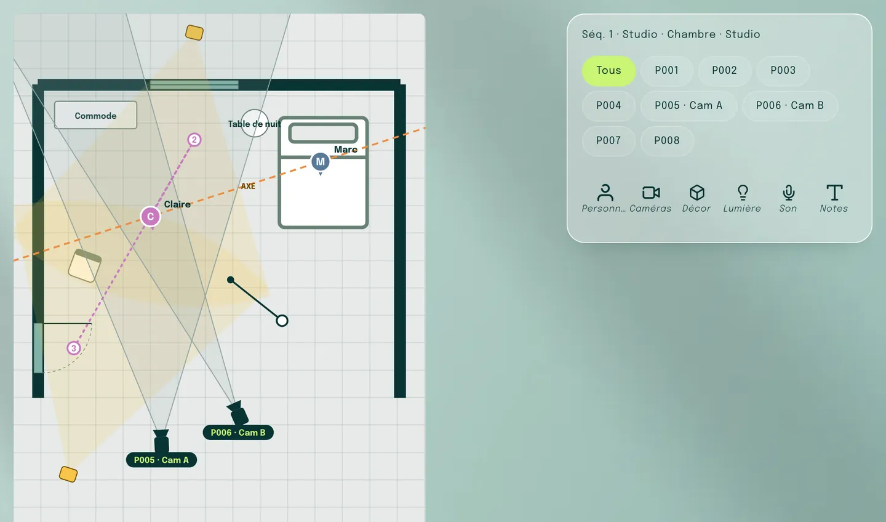Select the window on the top wall
This screenshot has height=522, width=886.
194,85
